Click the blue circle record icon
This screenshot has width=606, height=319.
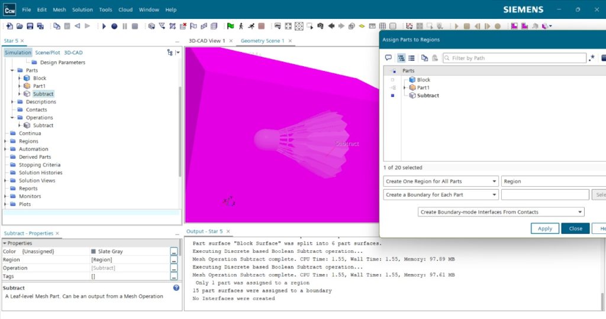tap(114, 26)
